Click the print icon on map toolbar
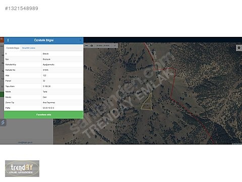The image size is (242, 182). 92,45
